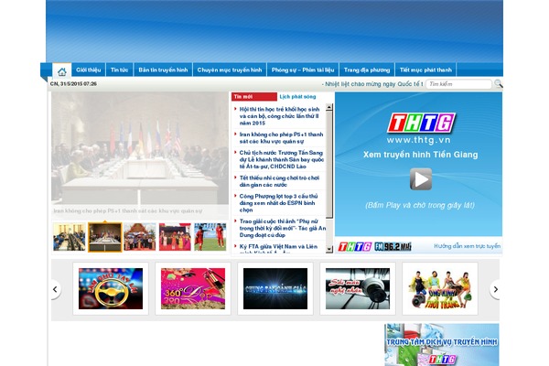Click Trung tâm dịch vụ truyền hình banner
The height and width of the screenshot is (366, 549).
point(442,345)
